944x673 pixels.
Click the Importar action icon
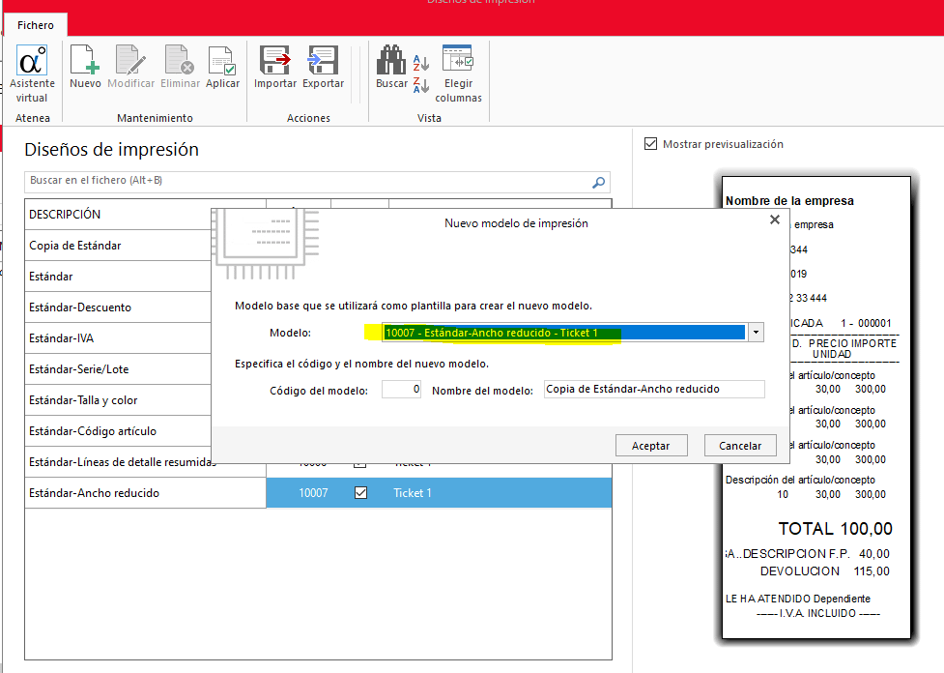pos(275,62)
